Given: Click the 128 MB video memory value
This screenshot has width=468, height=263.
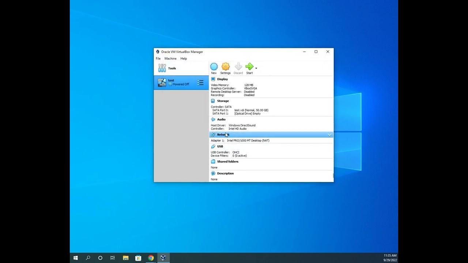Looking at the screenshot, I should 249,85.
